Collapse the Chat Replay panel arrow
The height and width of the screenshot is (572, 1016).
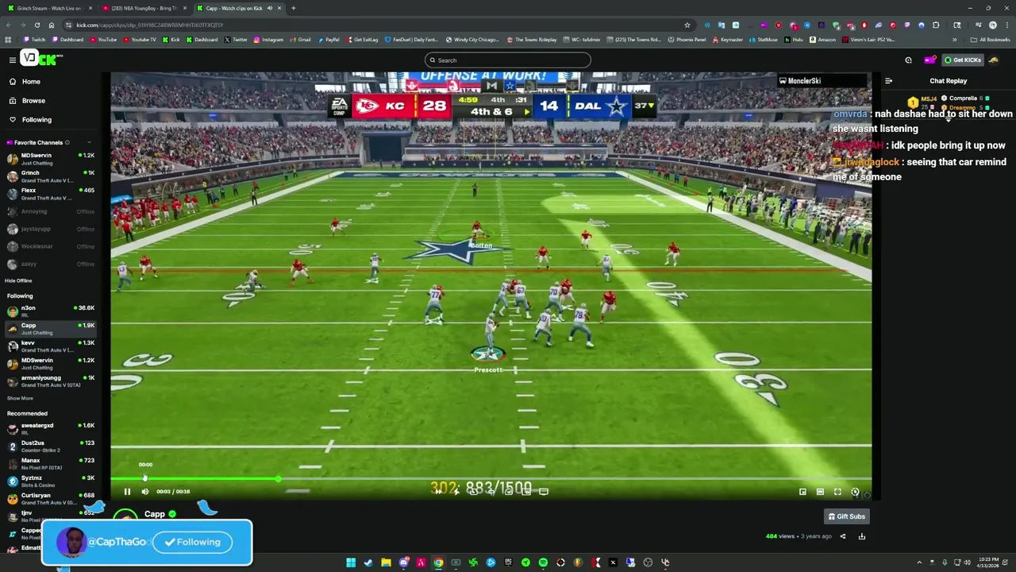point(888,81)
